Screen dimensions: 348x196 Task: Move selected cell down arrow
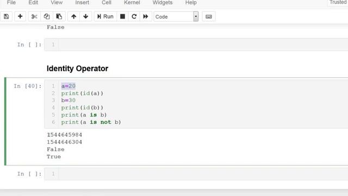pos(86,16)
